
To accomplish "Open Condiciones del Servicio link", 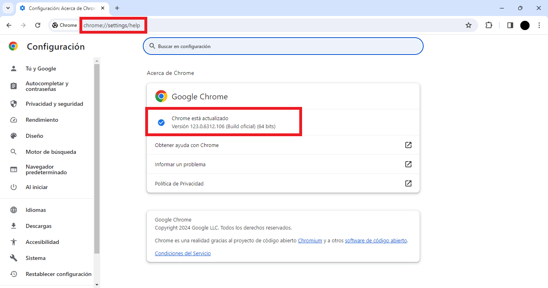I will (183, 254).
